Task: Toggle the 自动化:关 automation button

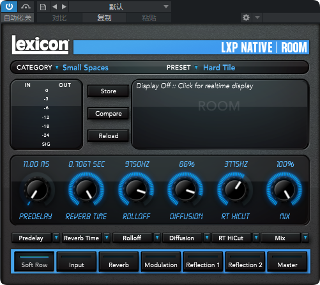Action: click(x=17, y=18)
